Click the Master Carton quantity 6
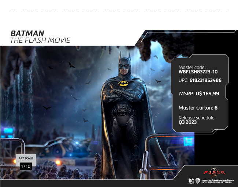 pyautogui.click(x=216, y=108)
